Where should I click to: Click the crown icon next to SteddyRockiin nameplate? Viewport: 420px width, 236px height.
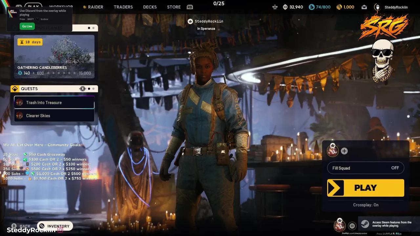click(190, 21)
